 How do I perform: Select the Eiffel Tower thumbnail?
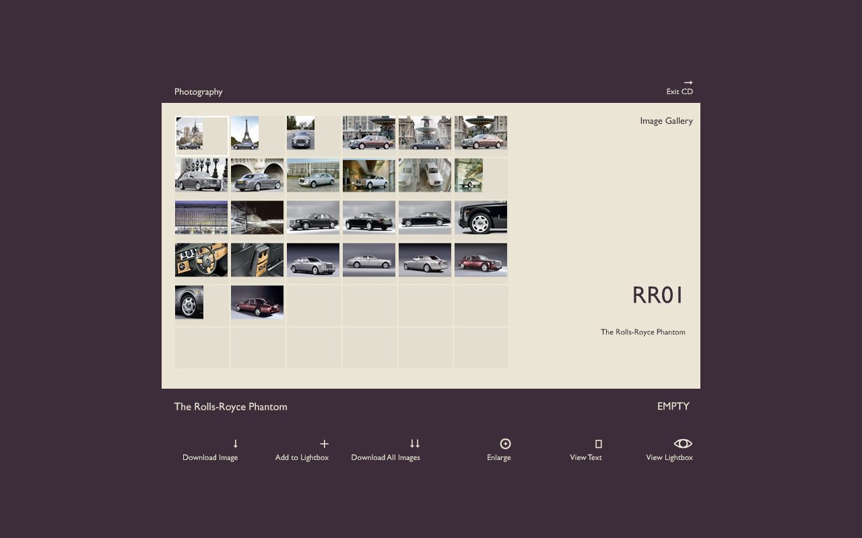(x=244, y=133)
